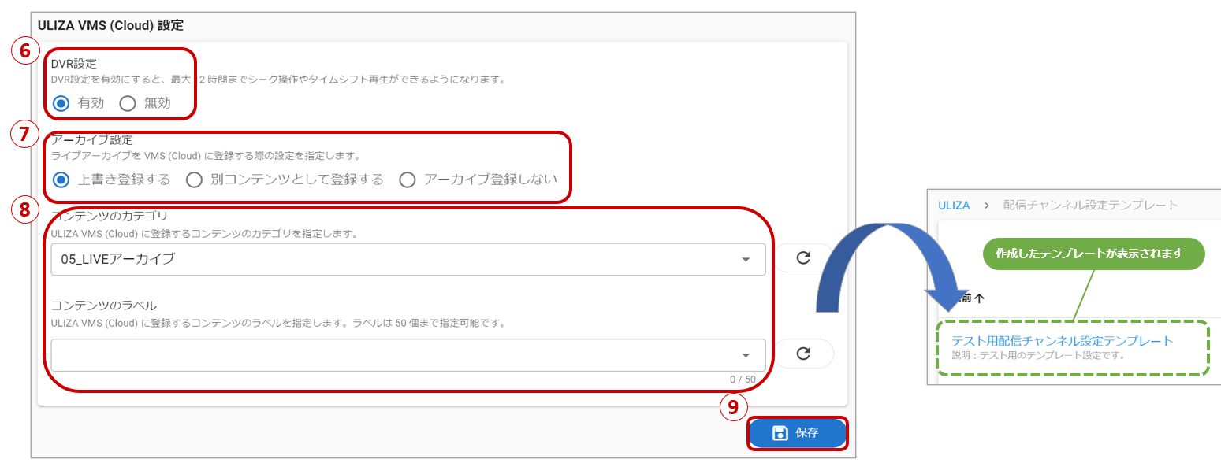
Task: Click the 保存 save button
Action: [x=797, y=432]
